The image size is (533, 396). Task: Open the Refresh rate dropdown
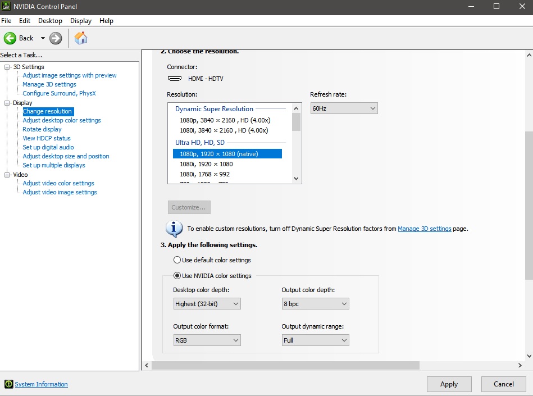[x=344, y=108]
